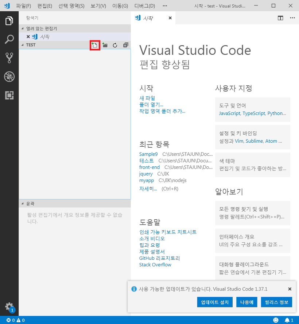Click the 릴리스 정보 button

276,302
